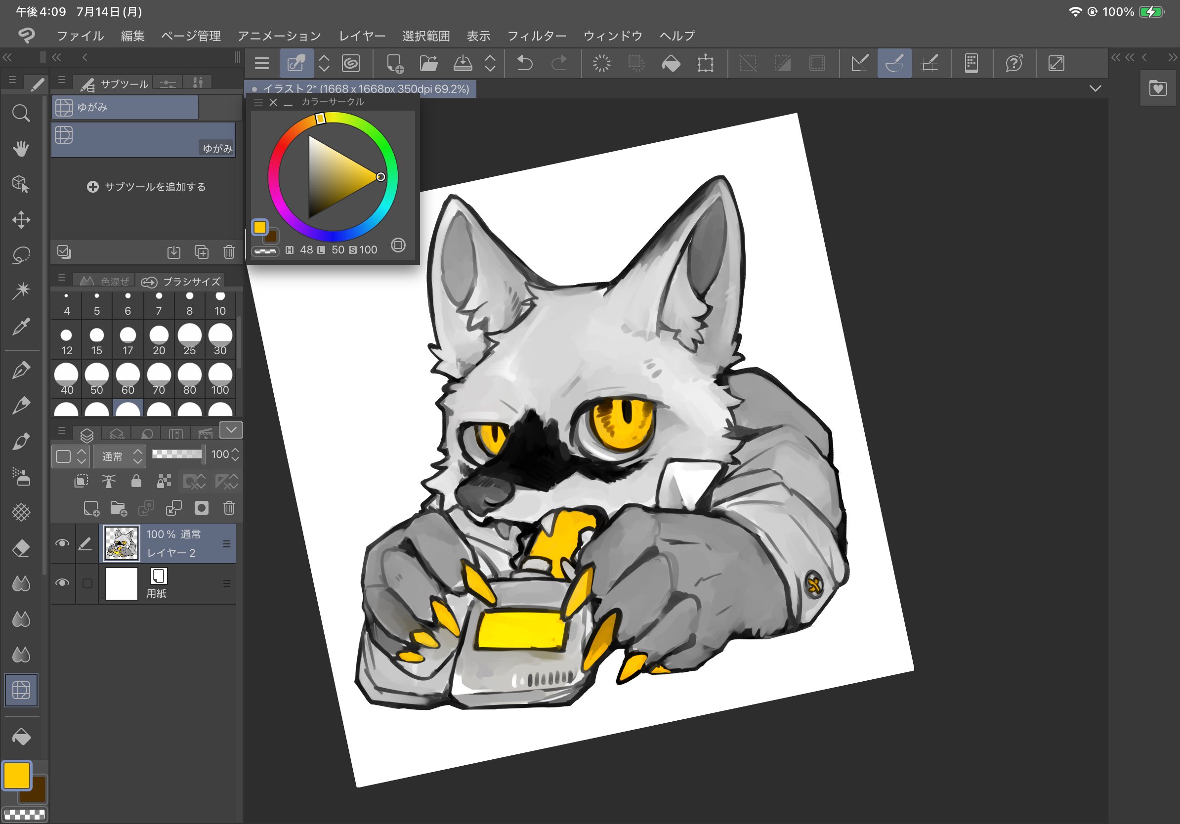
Task: Click the New canvas icon
Action: (x=395, y=64)
